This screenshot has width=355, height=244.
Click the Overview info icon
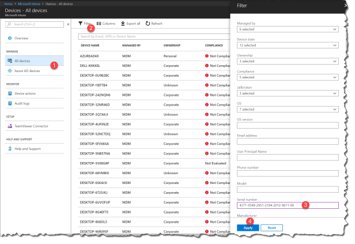point(10,38)
